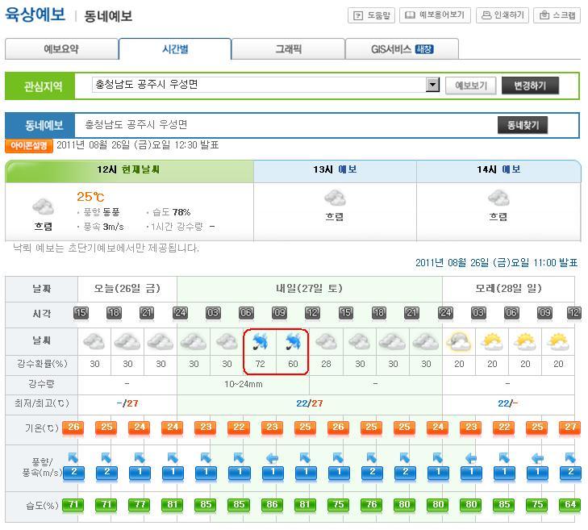Viewport: 588px width, 530px height.
Task: Click the 풍속 3m/s wind speed reading
Action: tap(103, 227)
